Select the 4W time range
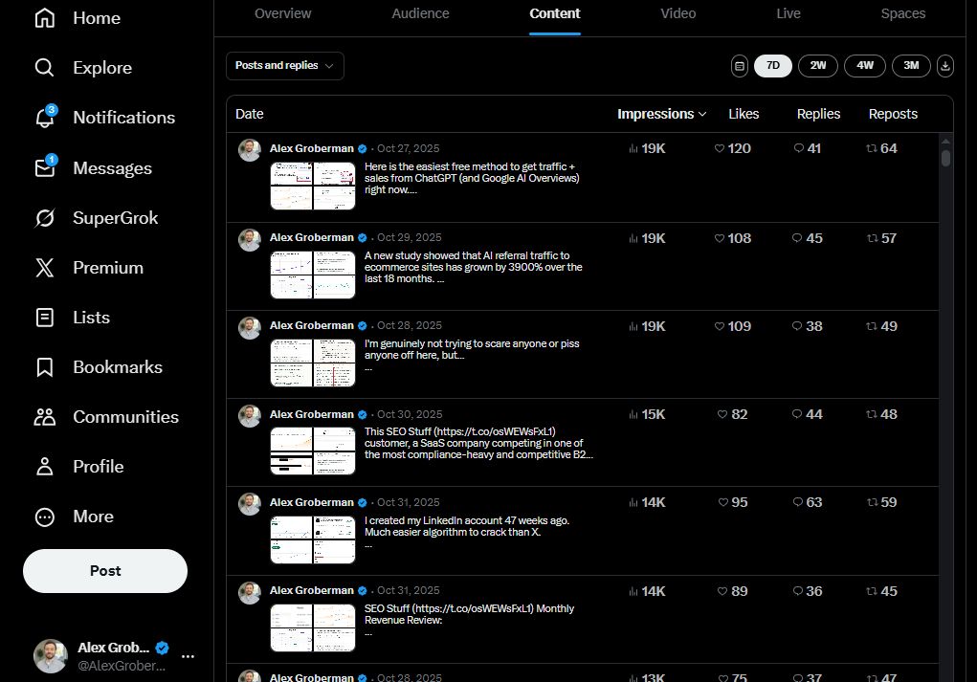This screenshot has height=682, width=977. coord(865,65)
